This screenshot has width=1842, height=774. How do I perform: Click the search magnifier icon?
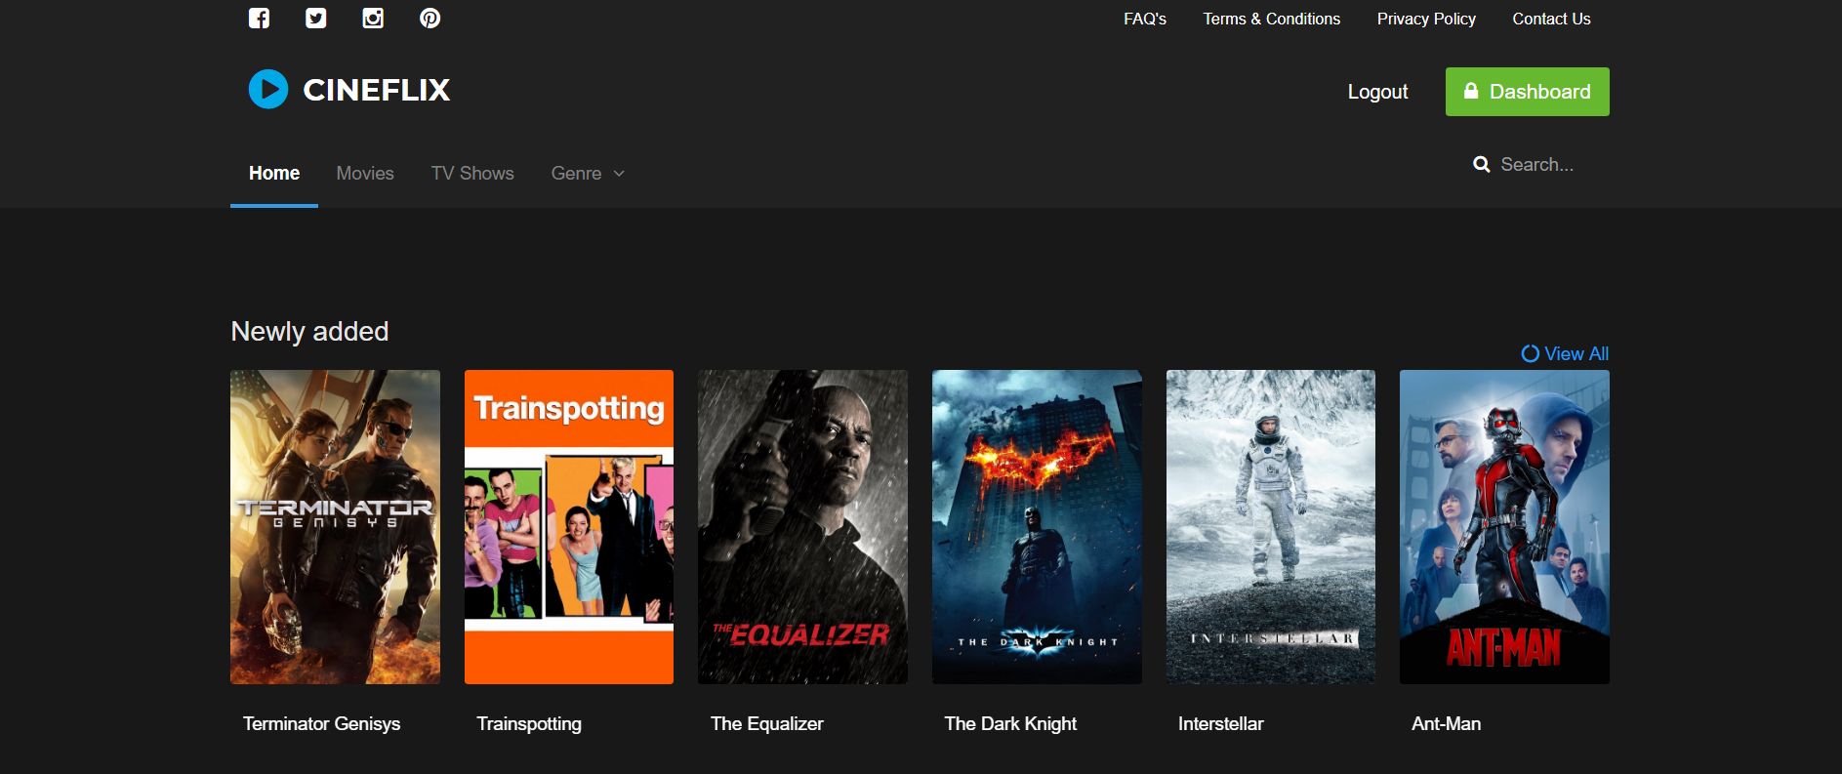click(x=1481, y=165)
